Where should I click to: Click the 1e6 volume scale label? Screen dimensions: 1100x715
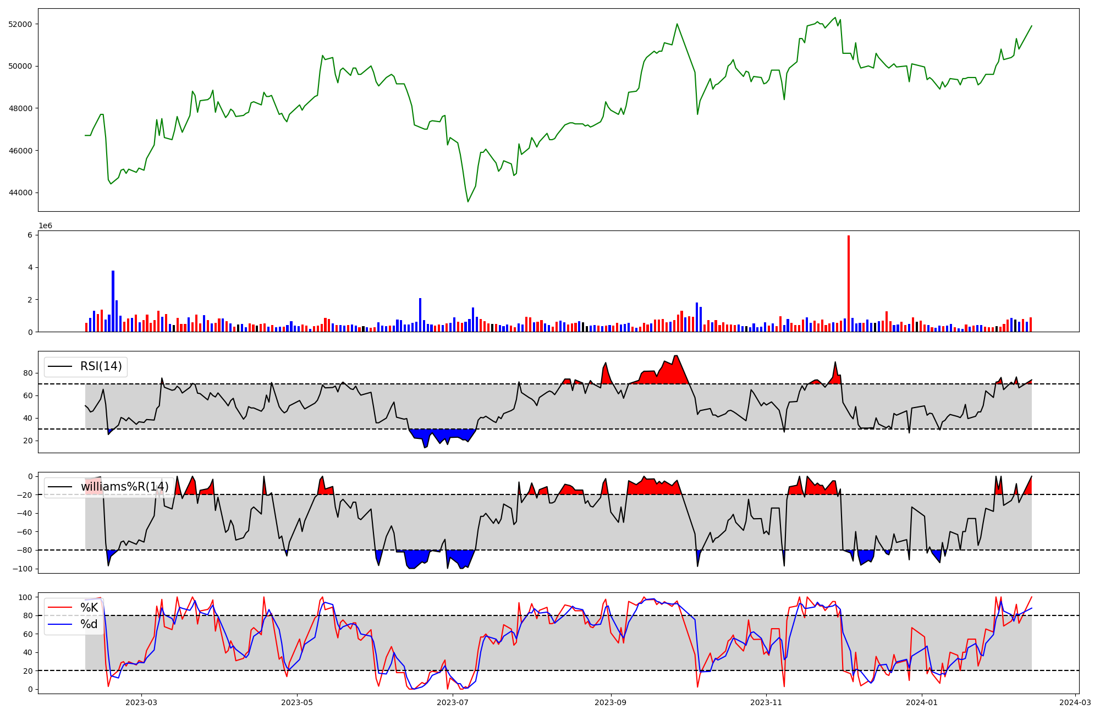click(x=45, y=226)
